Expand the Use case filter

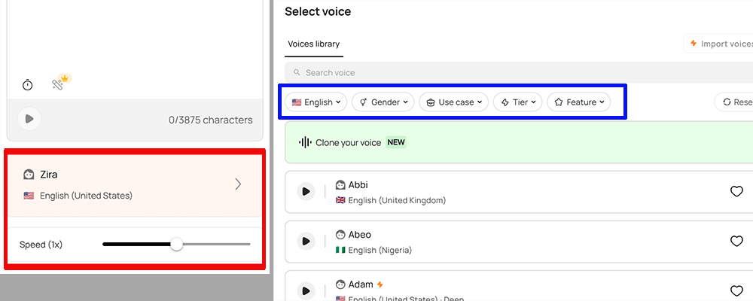click(454, 102)
